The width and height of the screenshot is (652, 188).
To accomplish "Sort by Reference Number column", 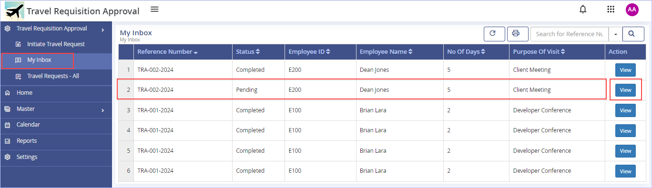I will [167, 52].
